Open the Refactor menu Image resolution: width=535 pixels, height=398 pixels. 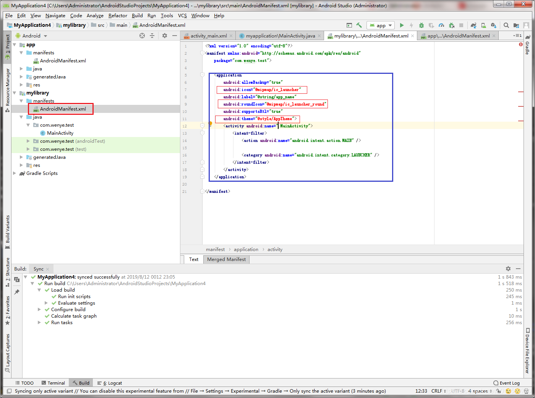tap(118, 16)
